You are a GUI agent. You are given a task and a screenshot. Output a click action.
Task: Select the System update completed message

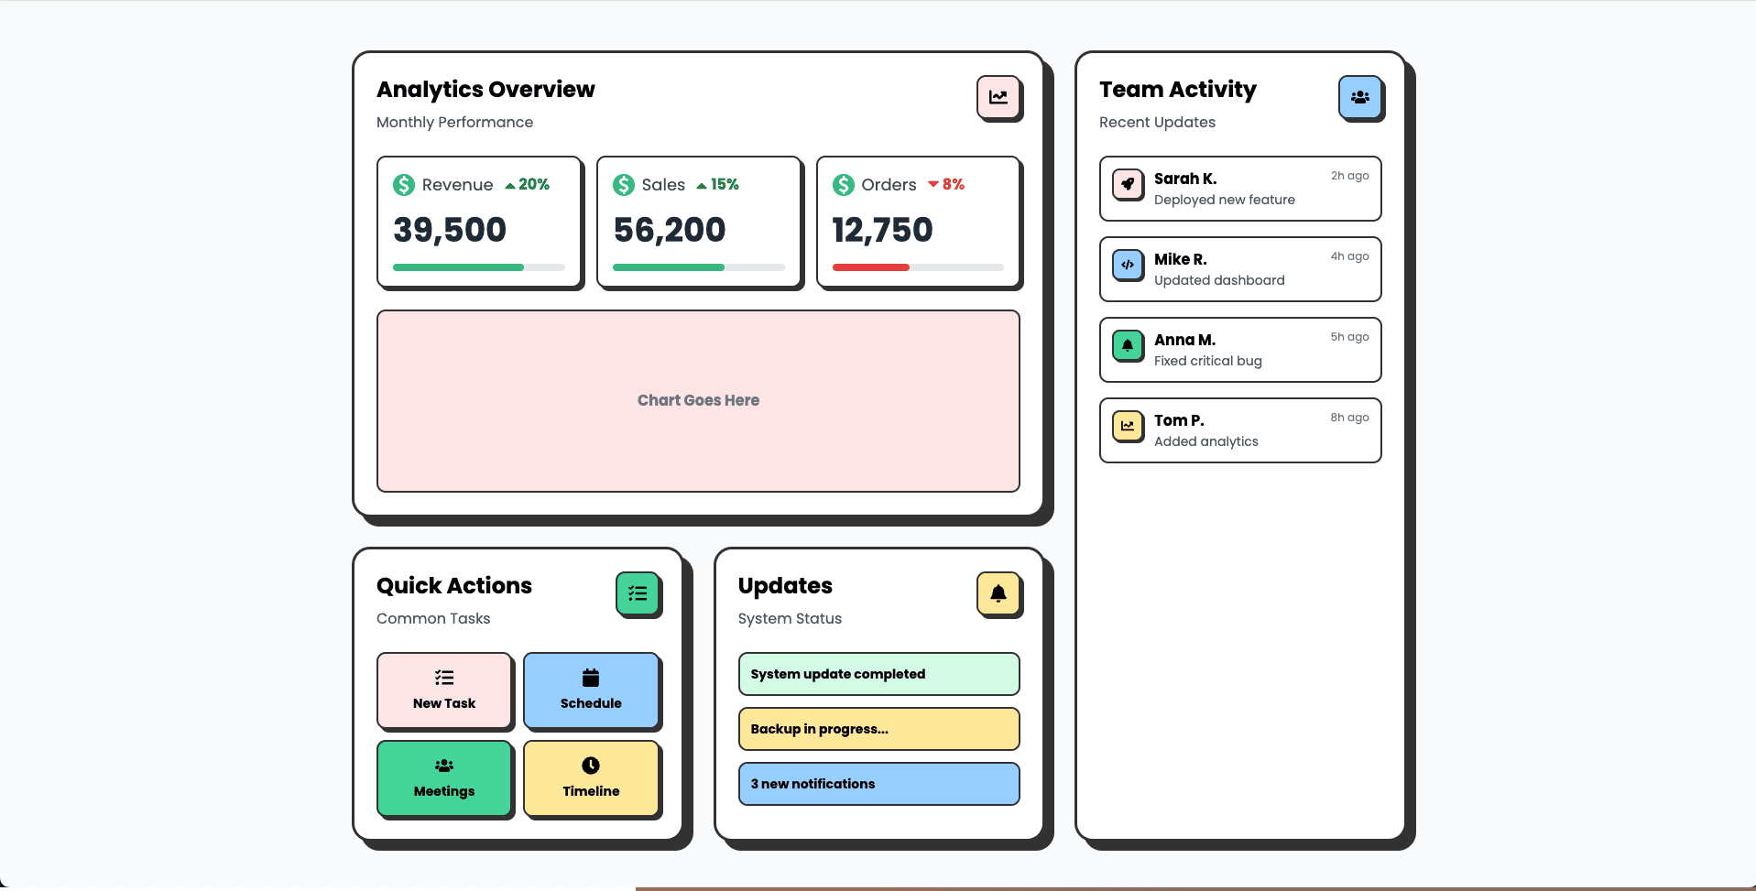[x=878, y=674]
